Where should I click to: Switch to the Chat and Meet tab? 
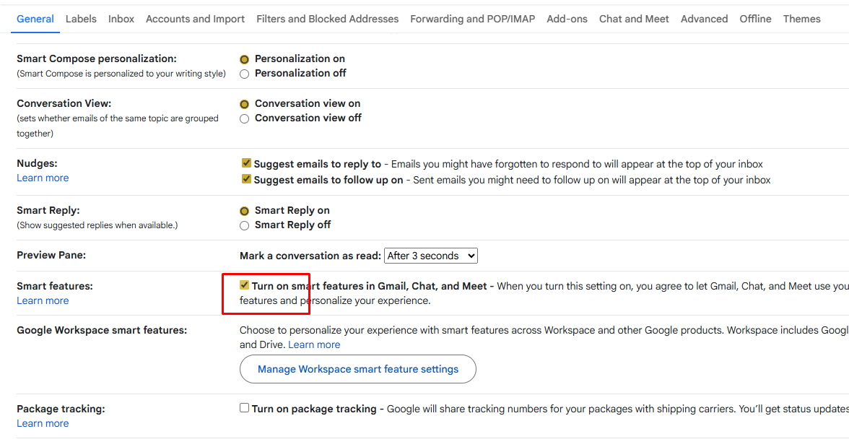634,19
